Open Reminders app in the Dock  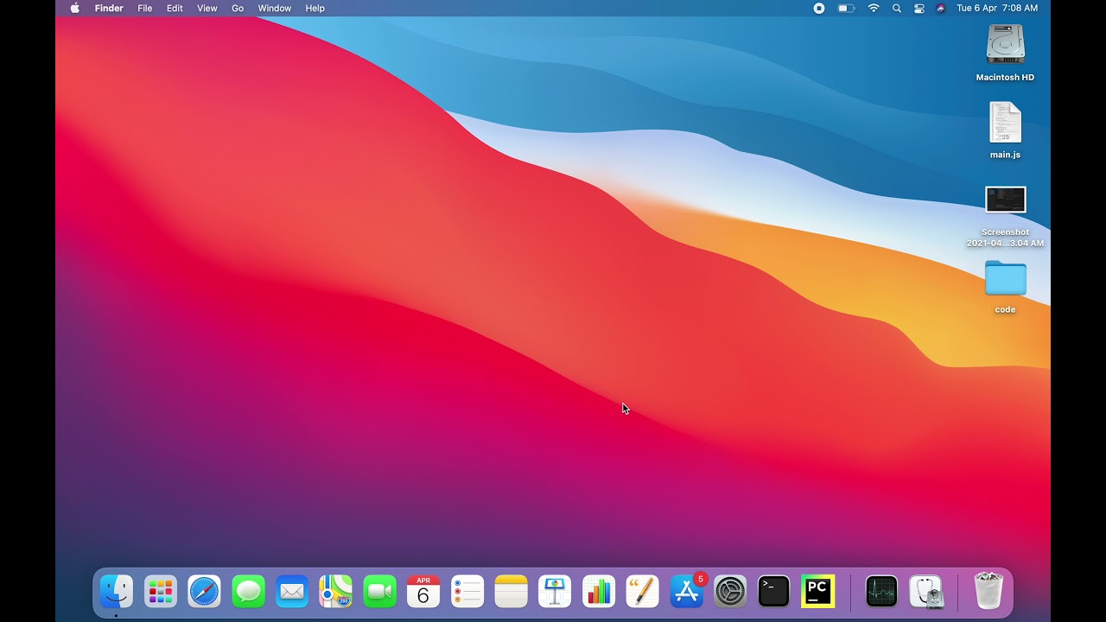467,592
